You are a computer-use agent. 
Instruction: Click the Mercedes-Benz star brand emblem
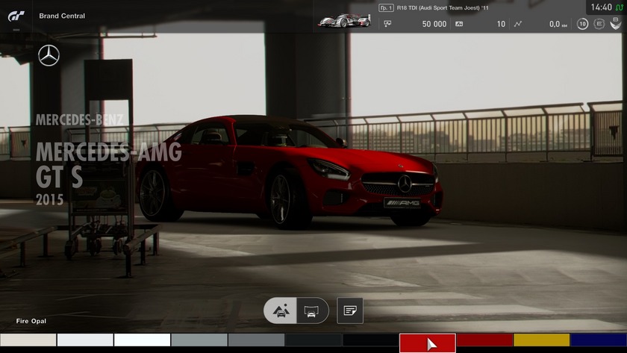(x=49, y=55)
